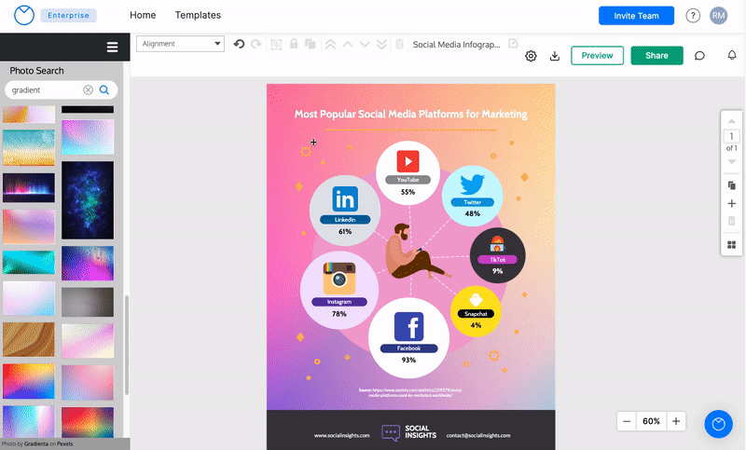
Task: Zoom out with the minus button
Action: pos(627,421)
